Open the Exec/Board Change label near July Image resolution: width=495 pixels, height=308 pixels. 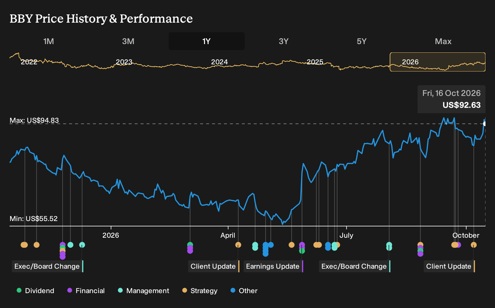point(355,266)
